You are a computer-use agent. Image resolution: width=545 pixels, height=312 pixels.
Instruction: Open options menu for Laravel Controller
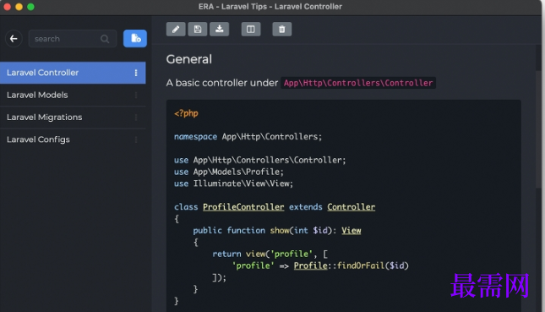tap(136, 73)
